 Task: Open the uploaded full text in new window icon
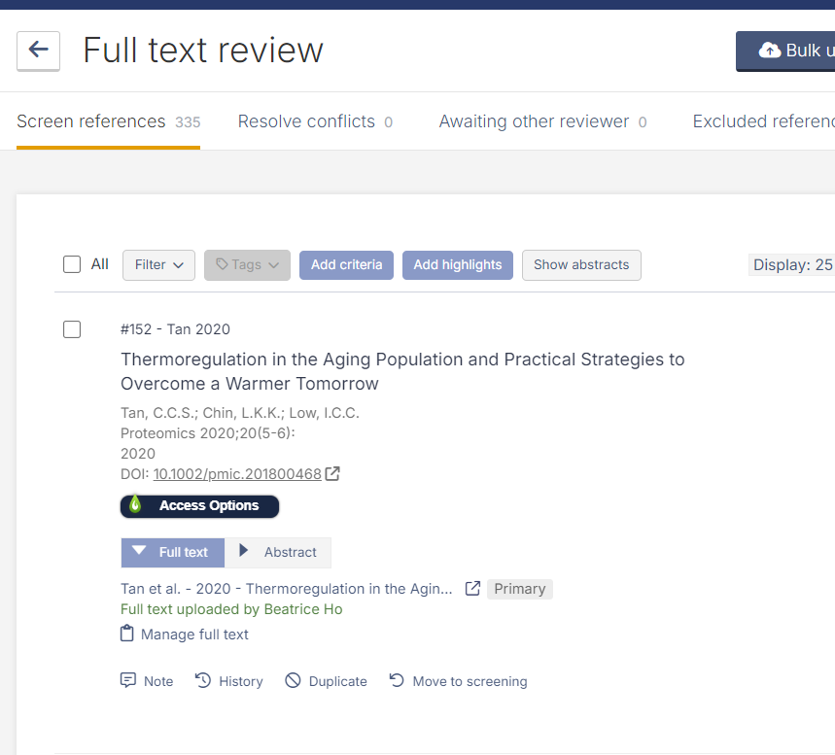click(x=472, y=588)
